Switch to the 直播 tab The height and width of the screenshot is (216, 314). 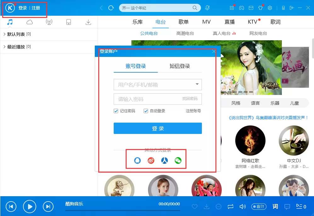click(x=230, y=22)
